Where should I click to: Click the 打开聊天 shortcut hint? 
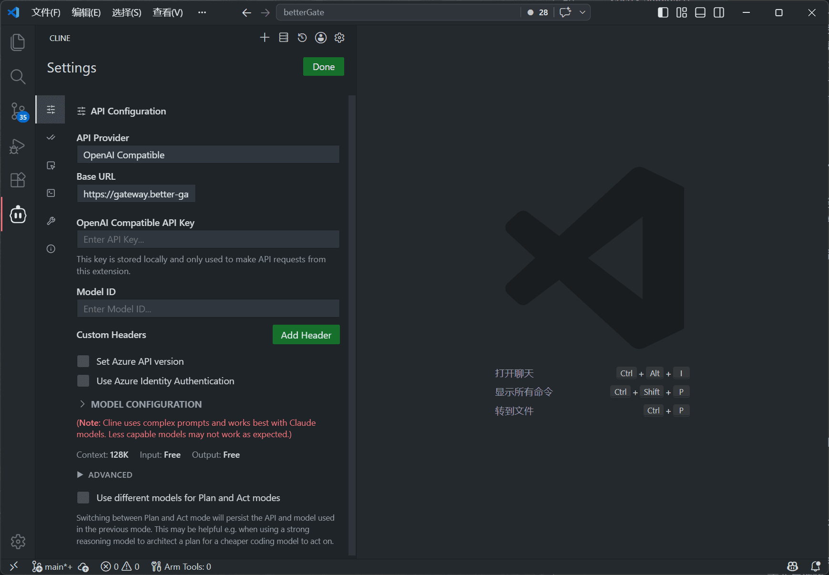514,373
